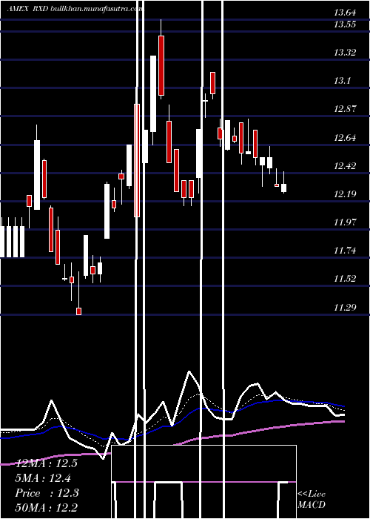Click the 13.55 price level label

coord(345,24)
